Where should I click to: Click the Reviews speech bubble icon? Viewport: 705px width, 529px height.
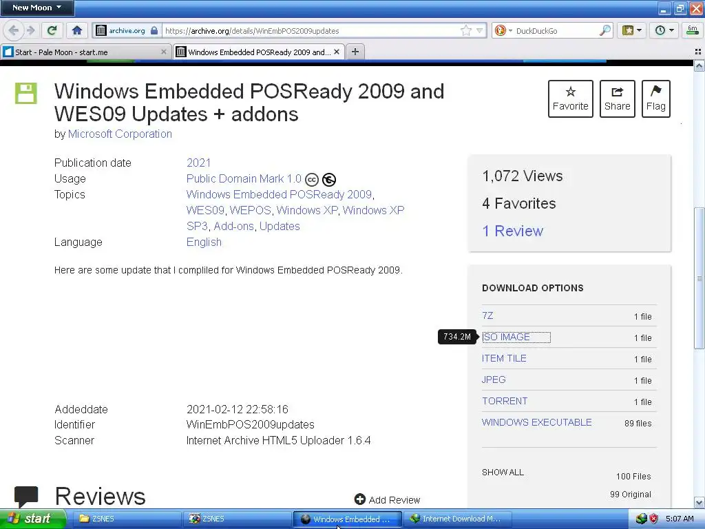26,497
